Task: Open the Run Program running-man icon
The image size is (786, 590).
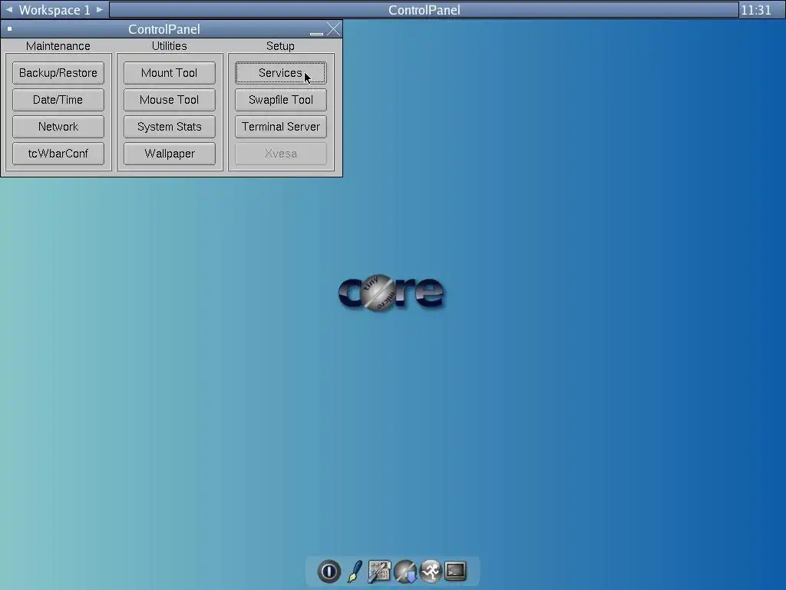Action: (430, 571)
